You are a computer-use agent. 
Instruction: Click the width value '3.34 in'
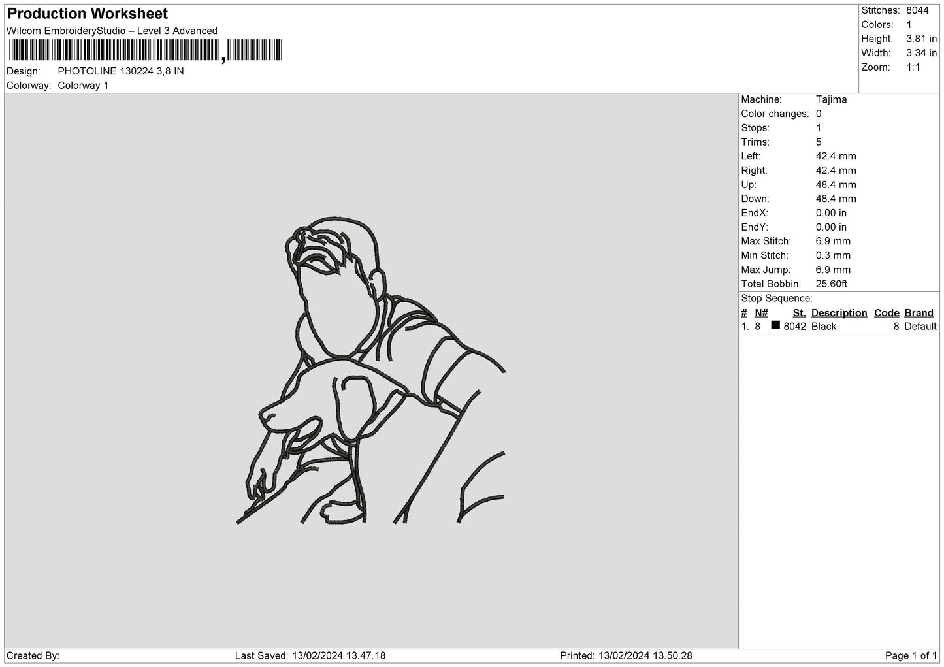pos(921,53)
